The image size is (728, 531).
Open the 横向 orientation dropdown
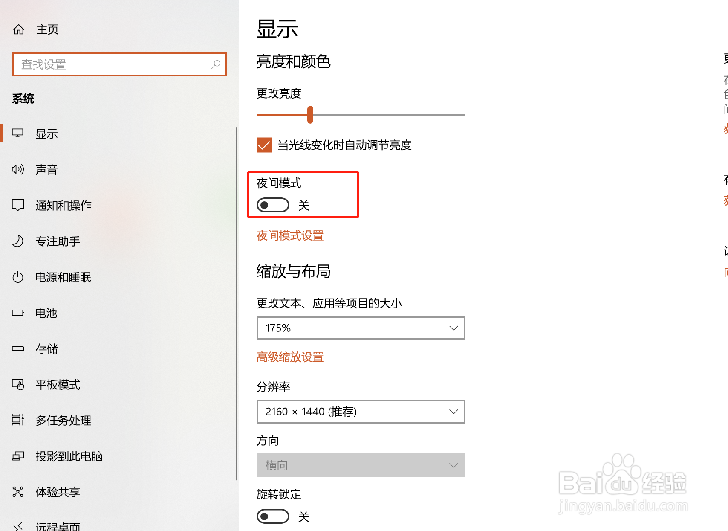[361, 465]
